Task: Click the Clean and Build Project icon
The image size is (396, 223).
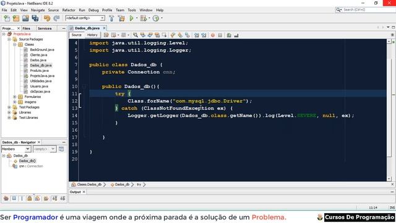Action: pos(121,18)
